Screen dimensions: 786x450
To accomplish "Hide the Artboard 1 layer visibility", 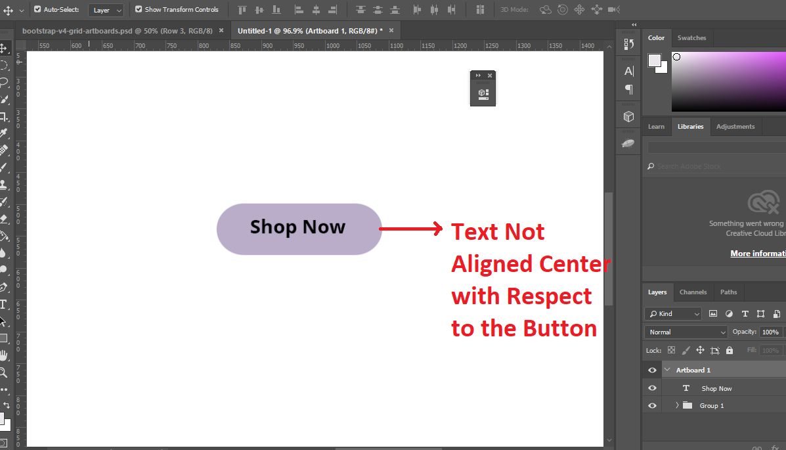I will pos(652,371).
